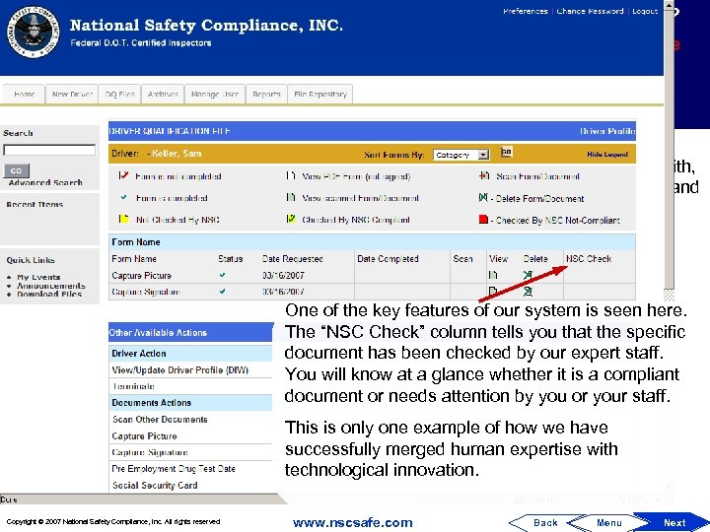This screenshot has height=532, width=710.
Task: Open the Driver Profile link
Action: tap(607, 131)
